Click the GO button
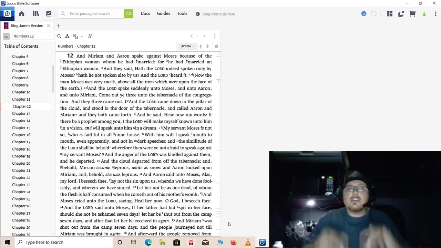 (x=129, y=14)
